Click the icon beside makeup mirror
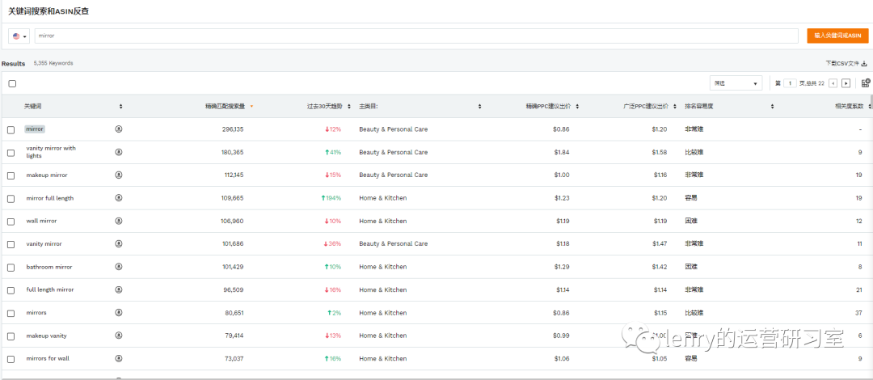 [119, 175]
